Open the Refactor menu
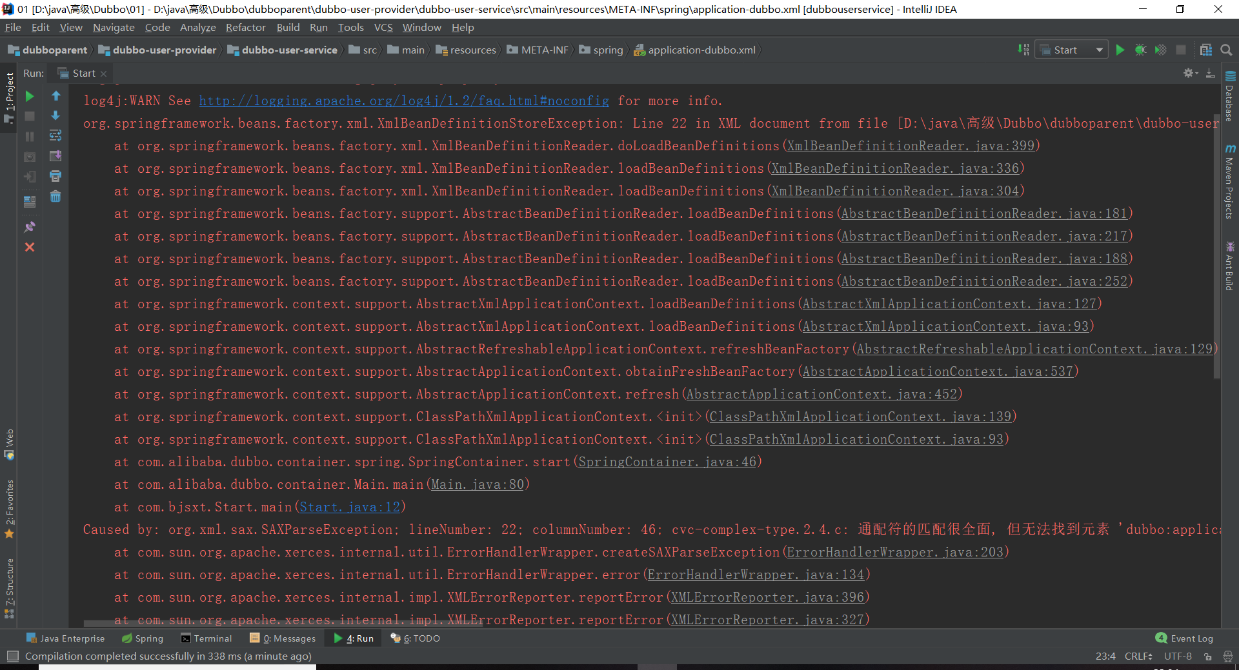Screen dimensions: 1239x670 pyautogui.click(x=245, y=27)
